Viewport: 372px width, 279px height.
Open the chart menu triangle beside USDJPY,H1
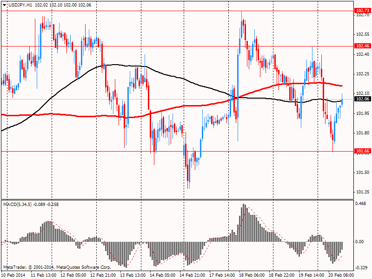coord(5,5)
